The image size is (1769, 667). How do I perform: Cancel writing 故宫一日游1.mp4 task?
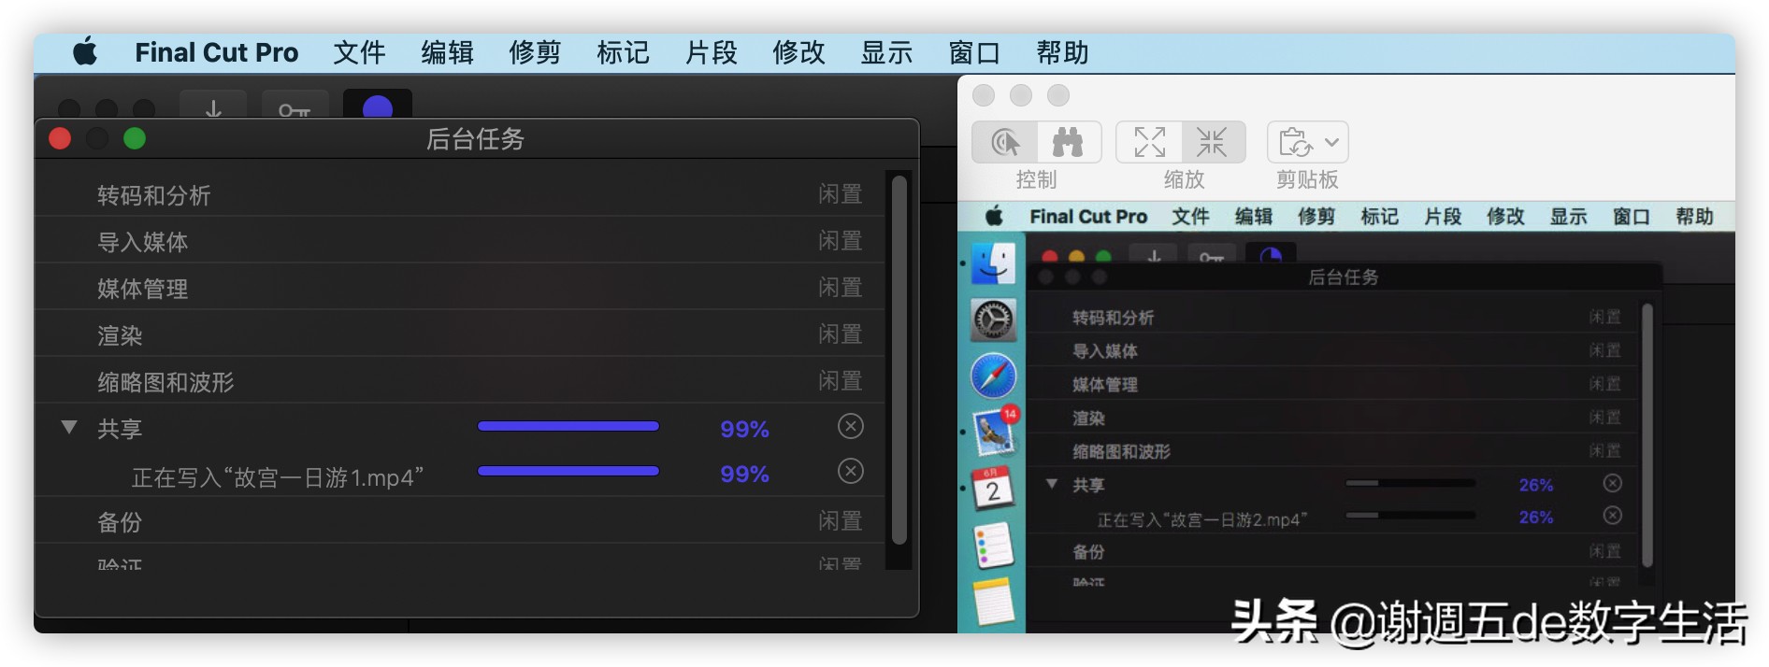pyautogui.click(x=850, y=471)
